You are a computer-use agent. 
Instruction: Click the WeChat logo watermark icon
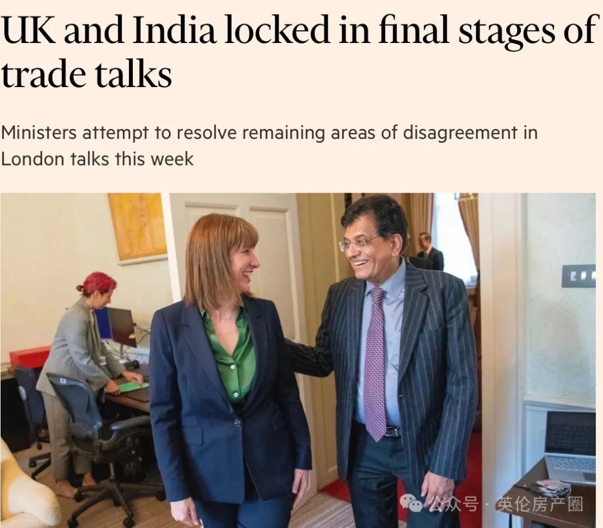411,503
